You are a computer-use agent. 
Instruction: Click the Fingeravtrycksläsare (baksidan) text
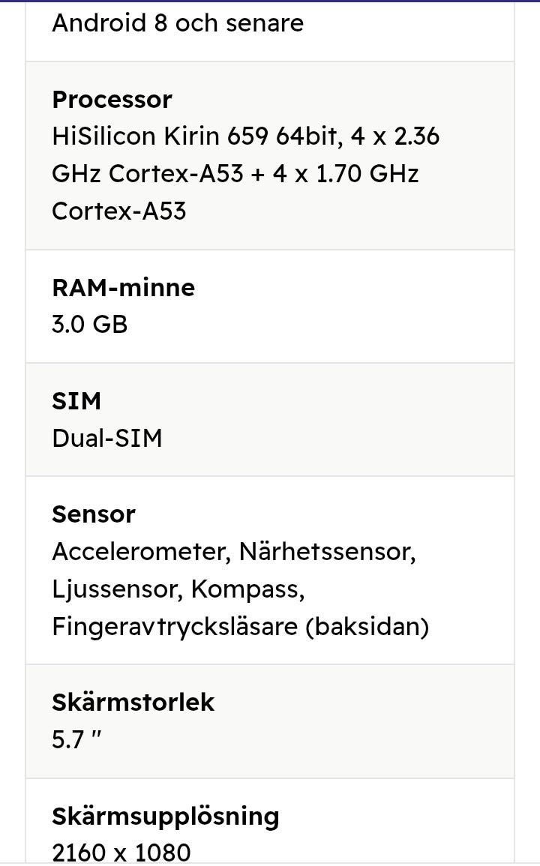pyautogui.click(x=240, y=626)
